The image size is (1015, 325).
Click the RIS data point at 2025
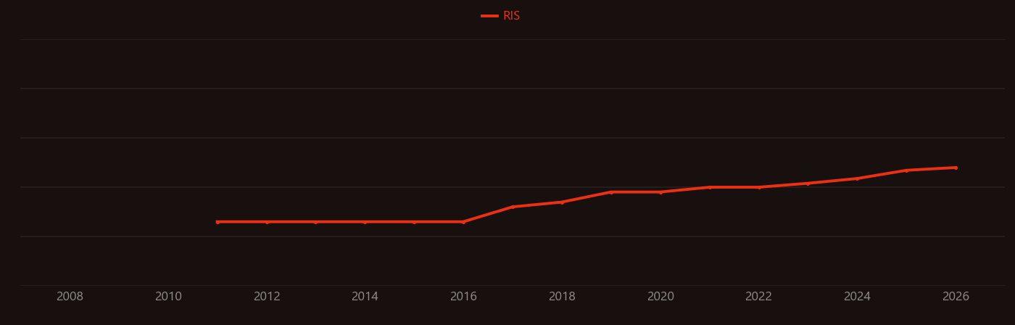pyautogui.click(x=906, y=170)
